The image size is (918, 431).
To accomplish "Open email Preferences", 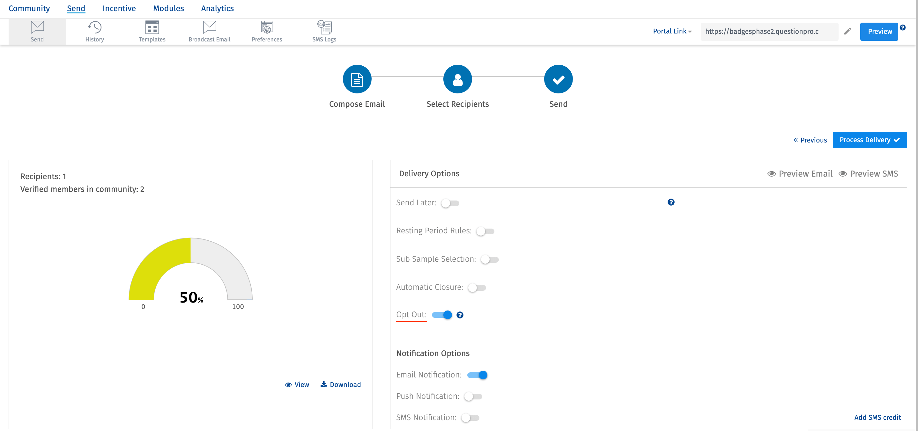I will 267,31.
